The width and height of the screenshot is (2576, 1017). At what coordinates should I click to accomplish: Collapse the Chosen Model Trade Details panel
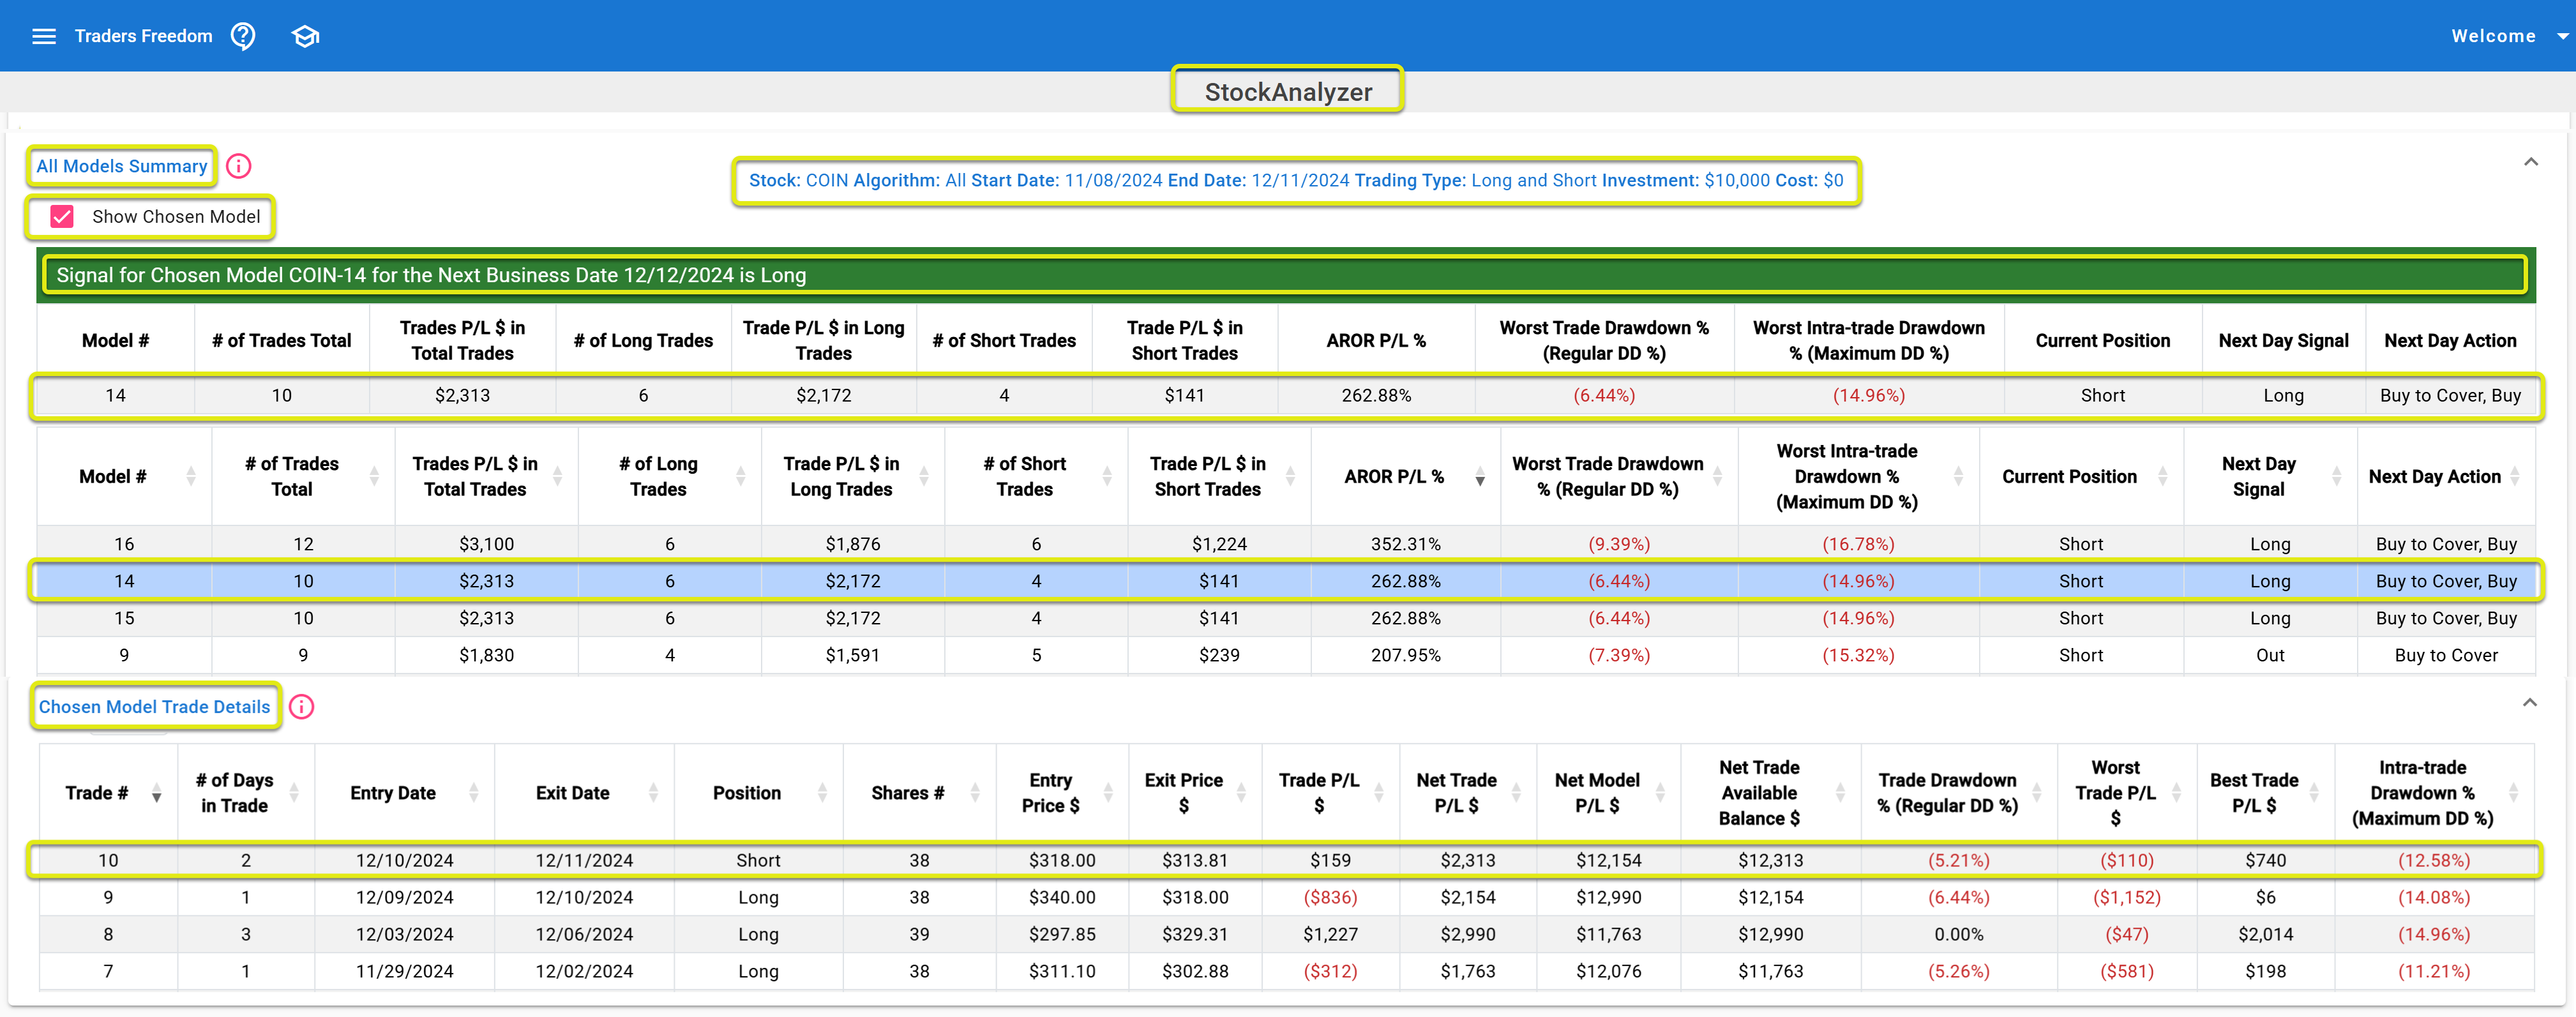pyautogui.click(x=2529, y=703)
